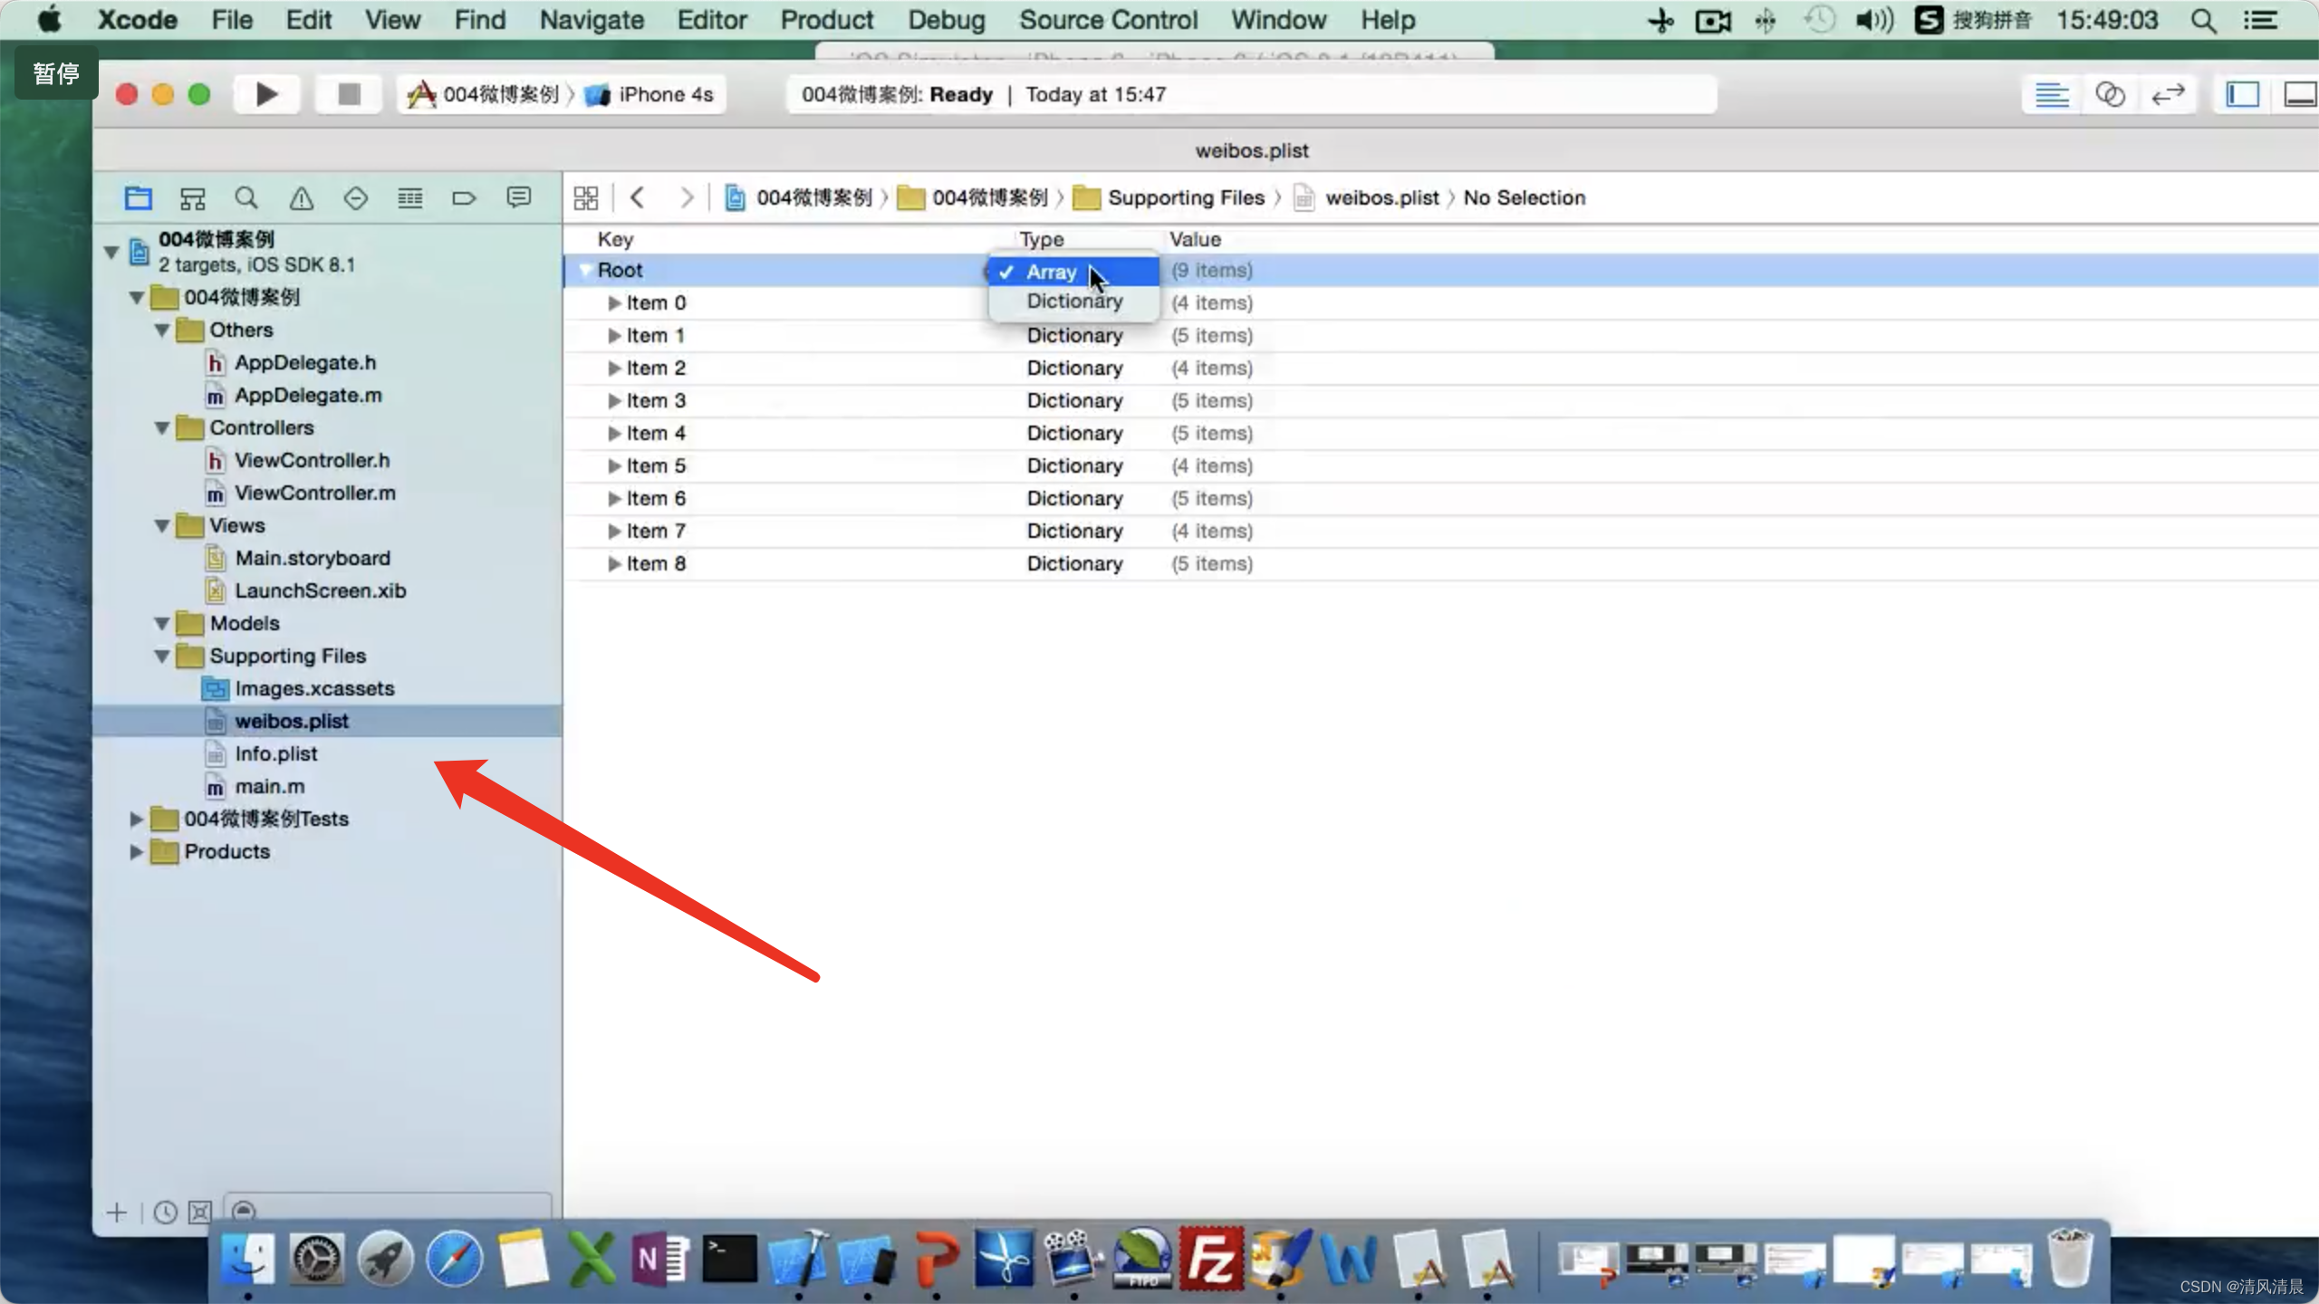Click the warning/issue navigator icon
2319x1304 pixels.
(x=300, y=197)
